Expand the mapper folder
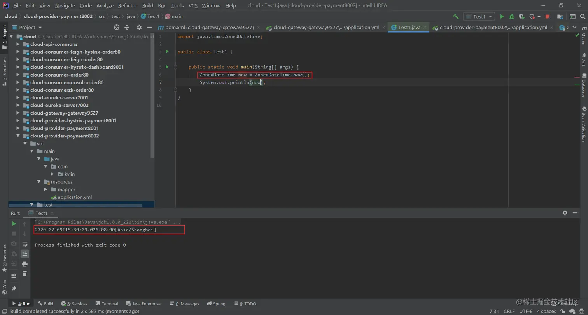 (x=45, y=190)
